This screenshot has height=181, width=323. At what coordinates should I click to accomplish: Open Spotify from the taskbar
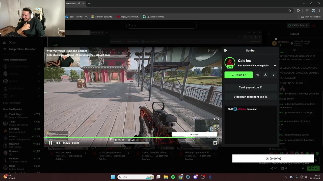(x=173, y=177)
